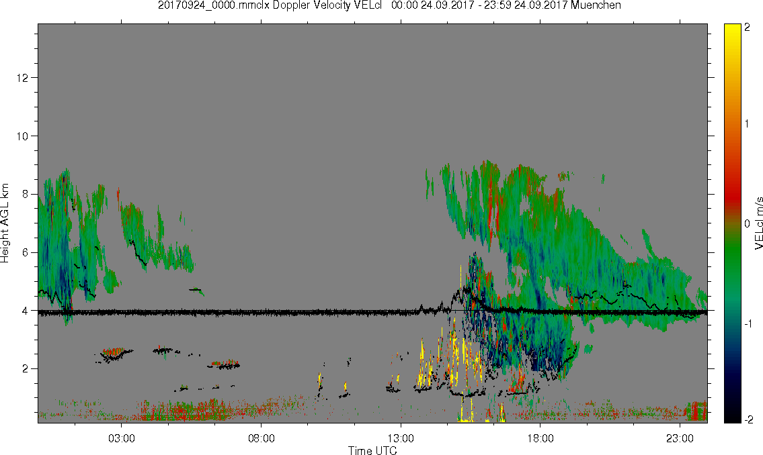
Task: Click the 23:00 time tick label
Action: (x=680, y=438)
